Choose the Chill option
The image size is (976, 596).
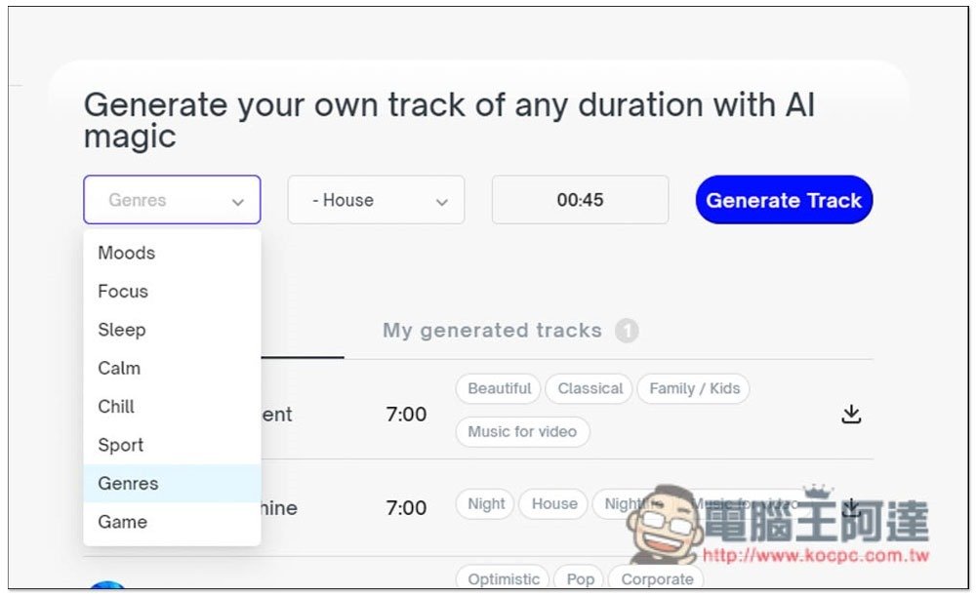(116, 406)
